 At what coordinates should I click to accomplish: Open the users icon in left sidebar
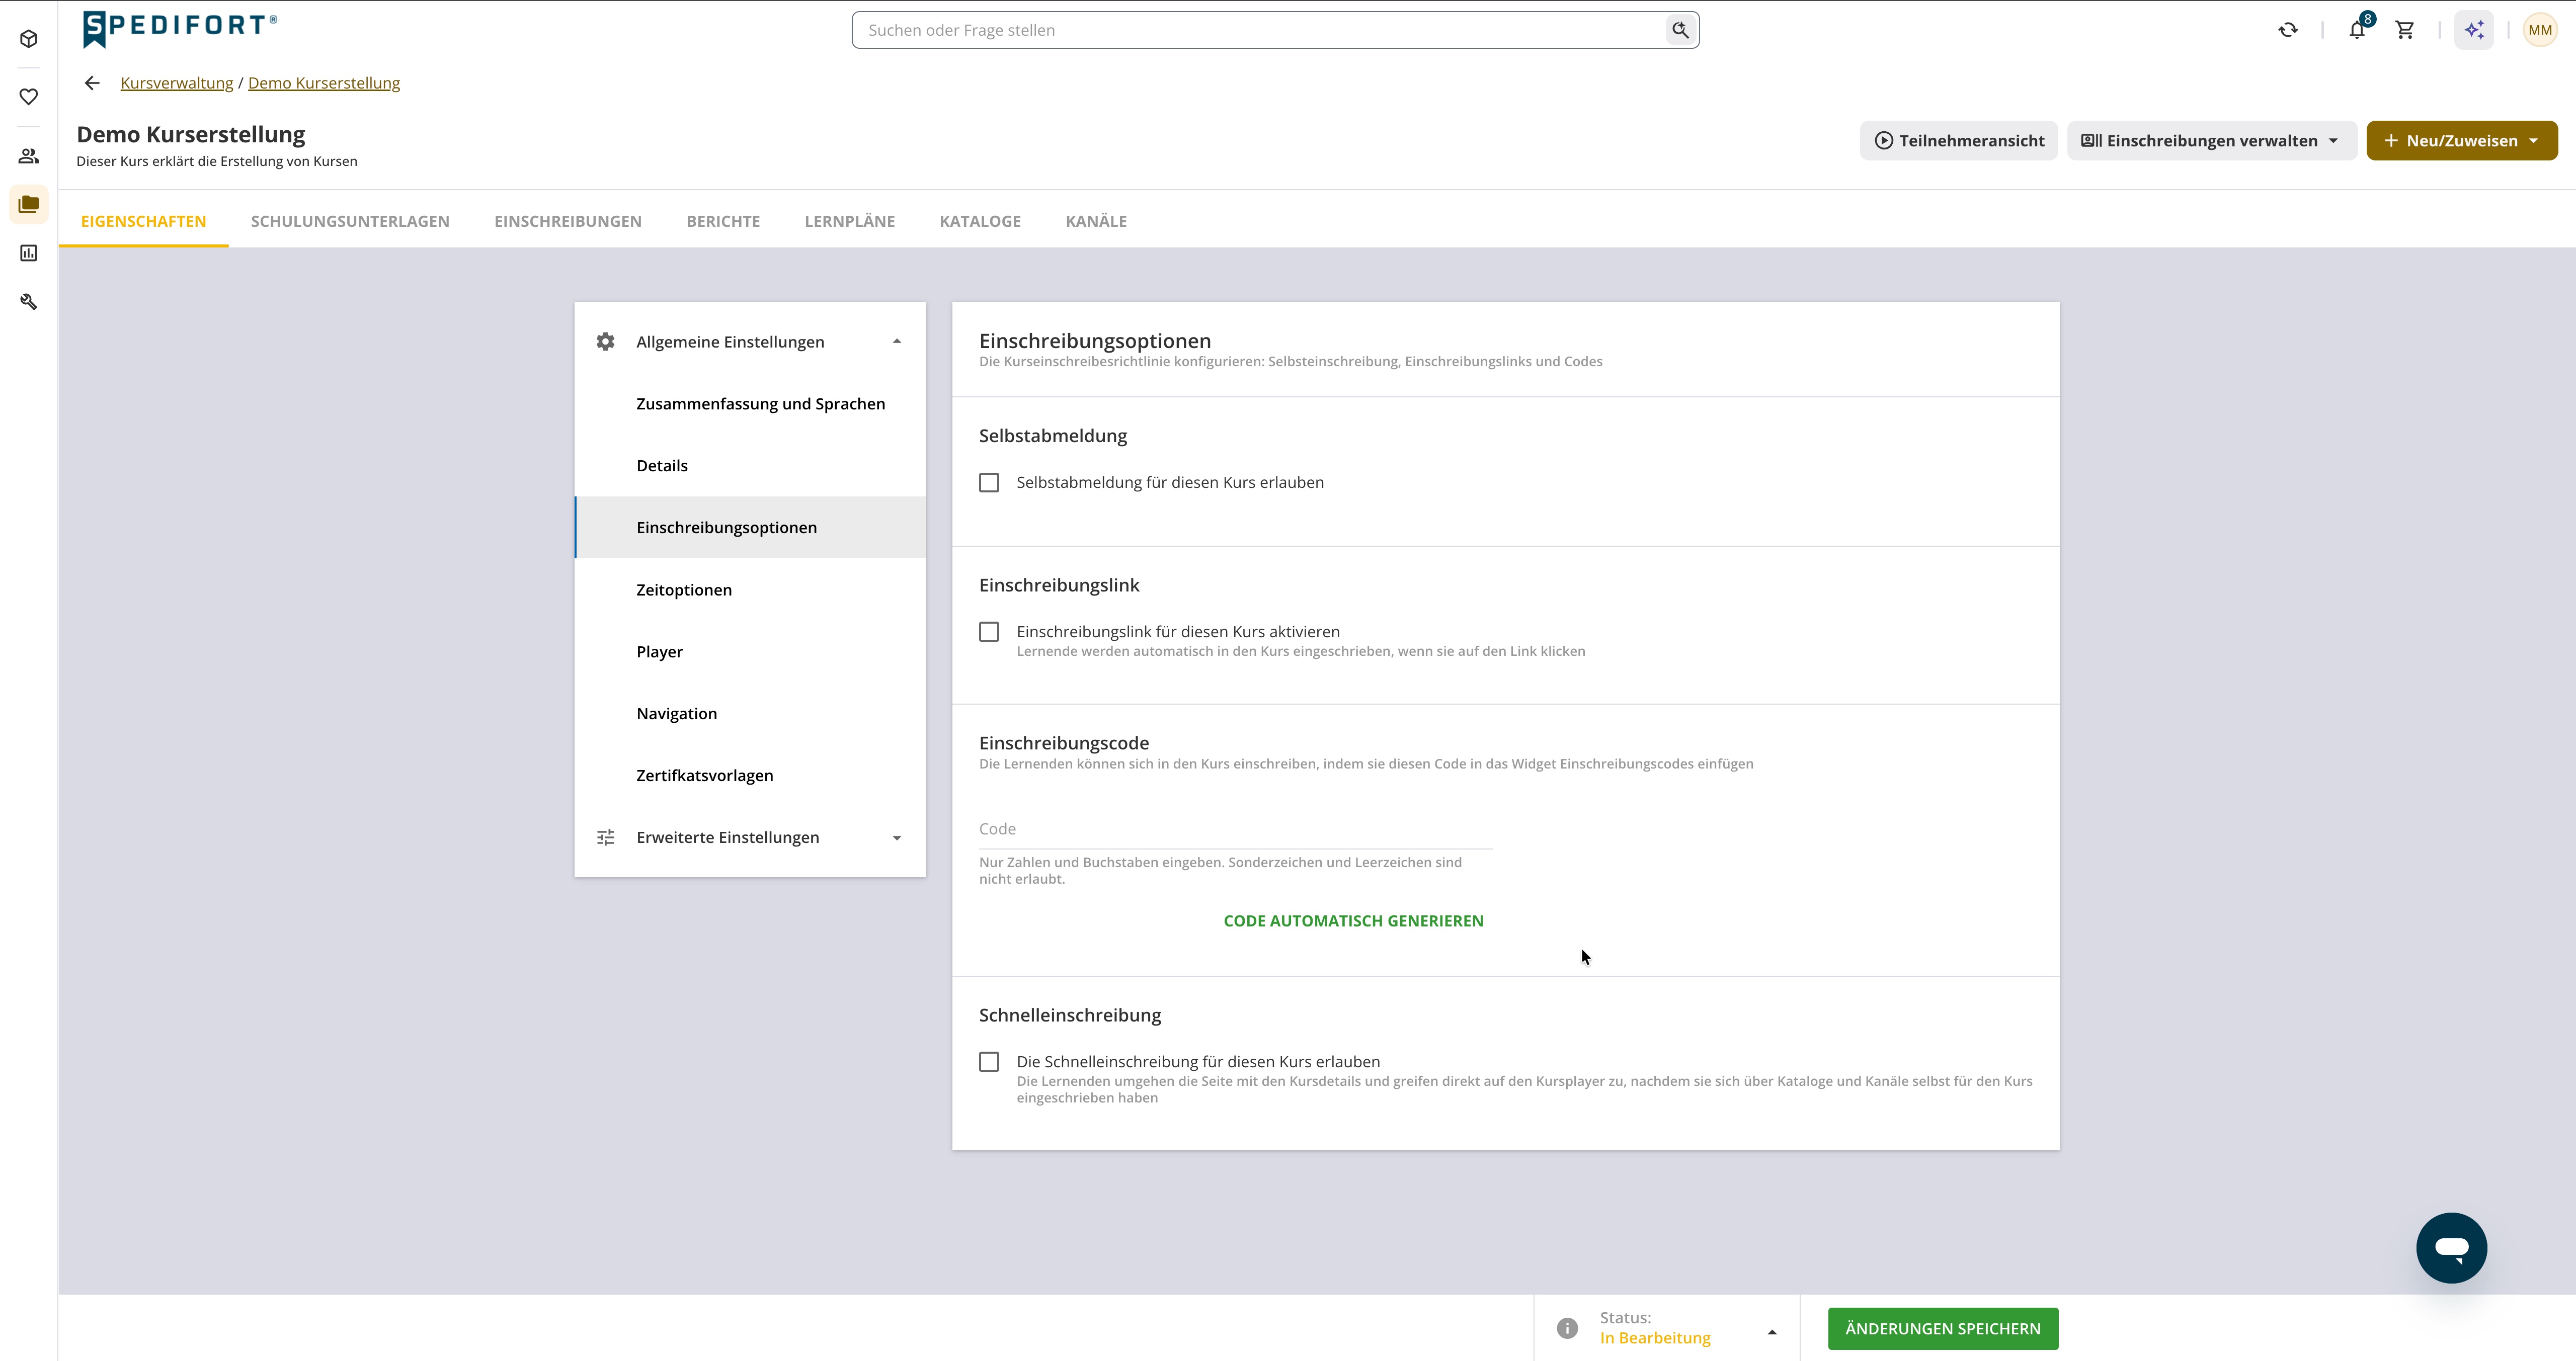pos(29,156)
